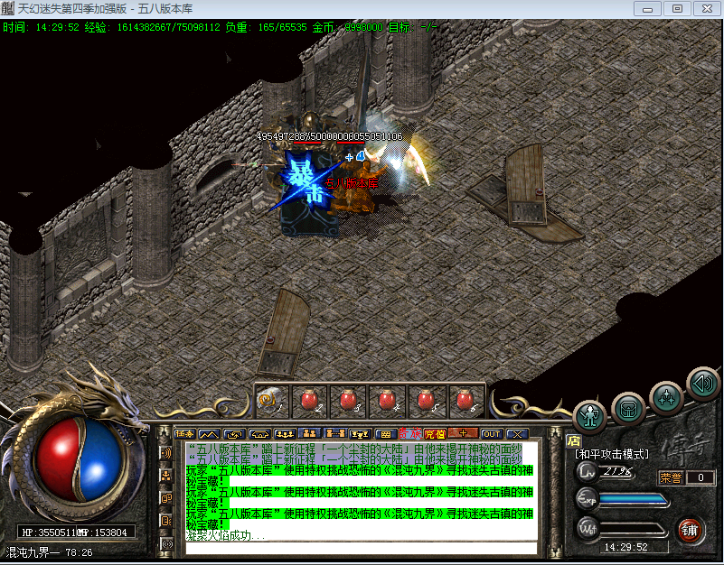Close the game window
Viewport: 724px width, 565px height.
707,8
